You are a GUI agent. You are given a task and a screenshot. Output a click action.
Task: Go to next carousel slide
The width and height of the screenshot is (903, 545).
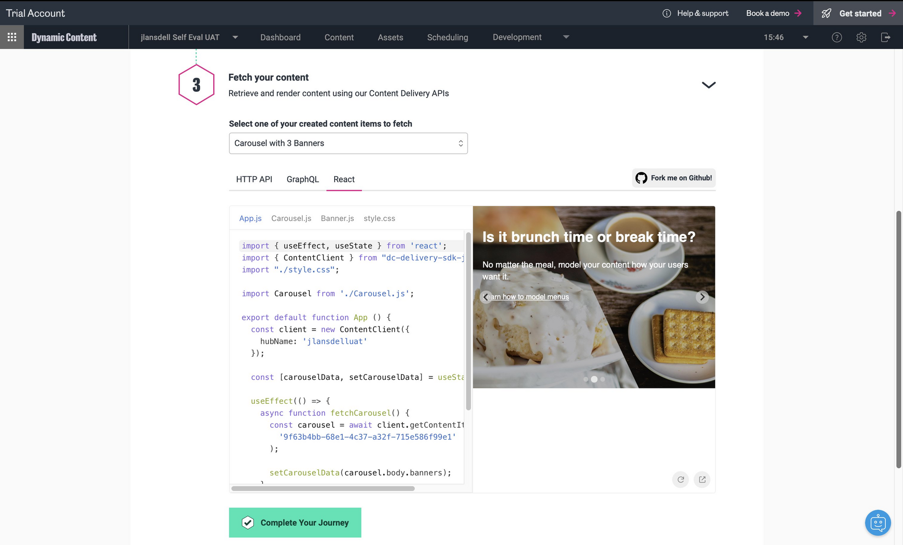(702, 297)
